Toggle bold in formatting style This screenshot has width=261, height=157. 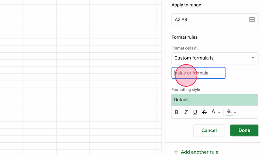(177, 112)
